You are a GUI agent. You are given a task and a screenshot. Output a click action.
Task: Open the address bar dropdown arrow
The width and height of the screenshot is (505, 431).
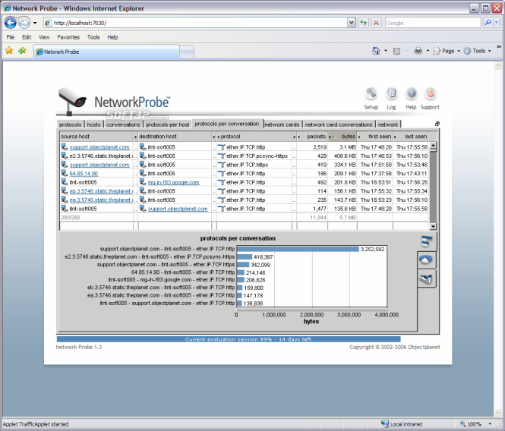pyautogui.click(x=351, y=23)
